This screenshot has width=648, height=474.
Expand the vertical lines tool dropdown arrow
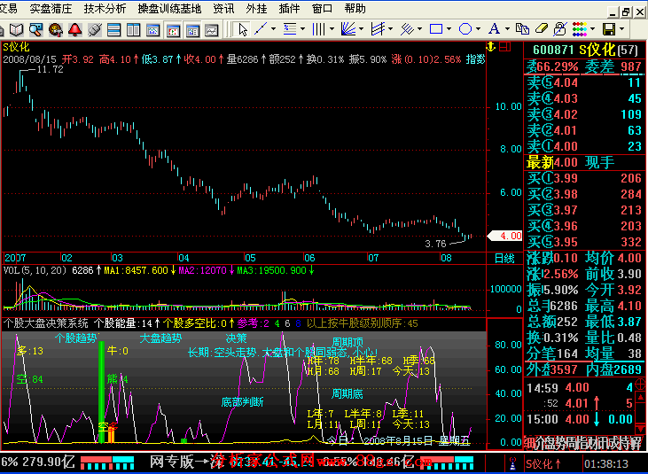[x=332, y=29]
